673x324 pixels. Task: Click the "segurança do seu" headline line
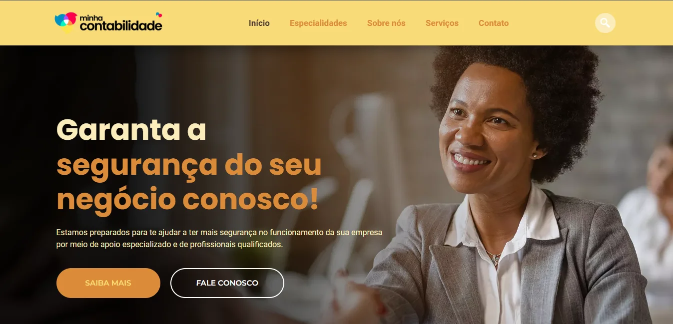189,165
